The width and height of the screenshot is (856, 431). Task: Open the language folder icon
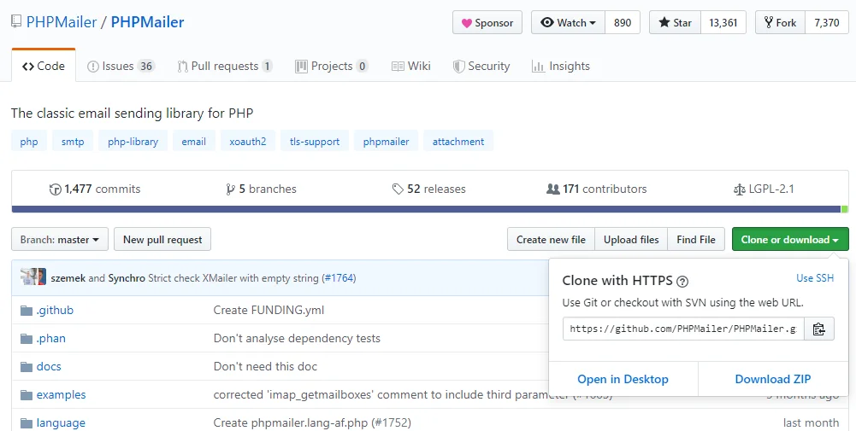(x=27, y=422)
